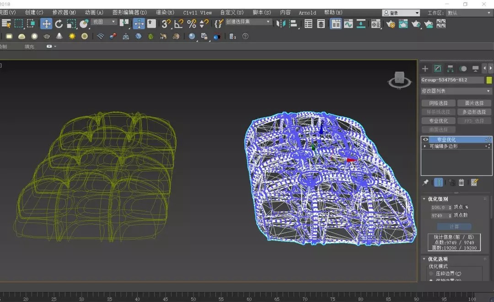
Task: Select the 压碎边界 radio option
Action: [431, 273]
